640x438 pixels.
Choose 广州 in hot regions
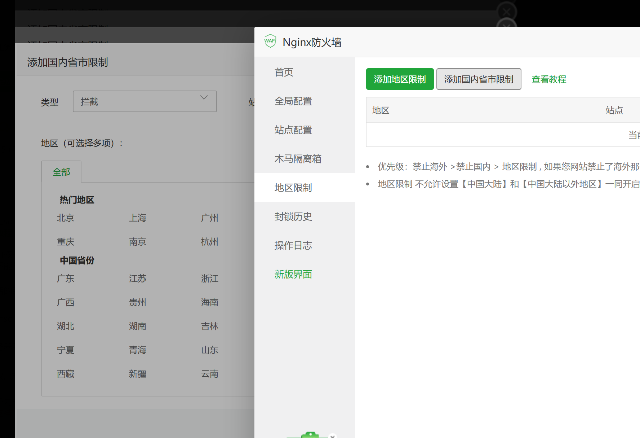click(x=210, y=218)
